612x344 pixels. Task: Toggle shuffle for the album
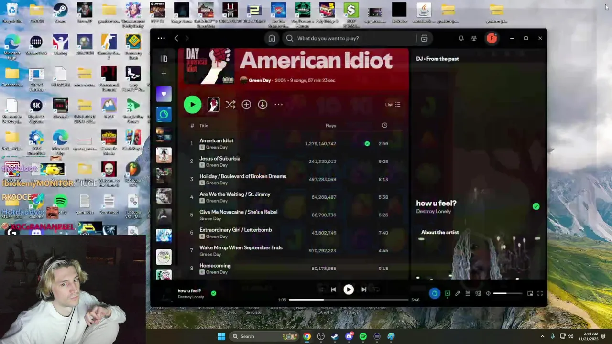pyautogui.click(x=230, y=105)
